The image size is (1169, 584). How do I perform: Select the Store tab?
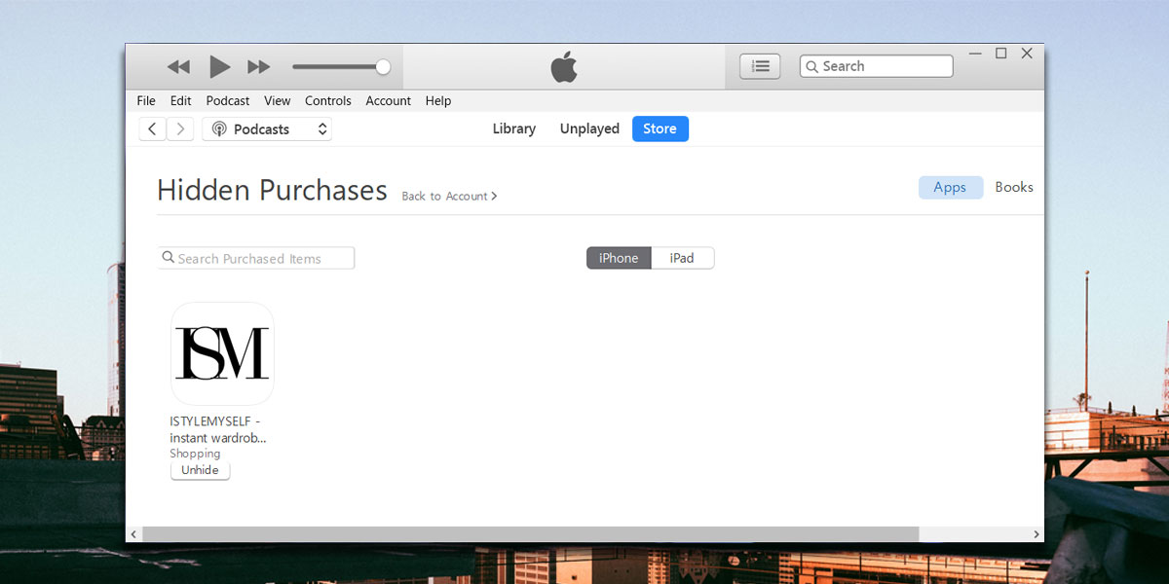point(660,128)
